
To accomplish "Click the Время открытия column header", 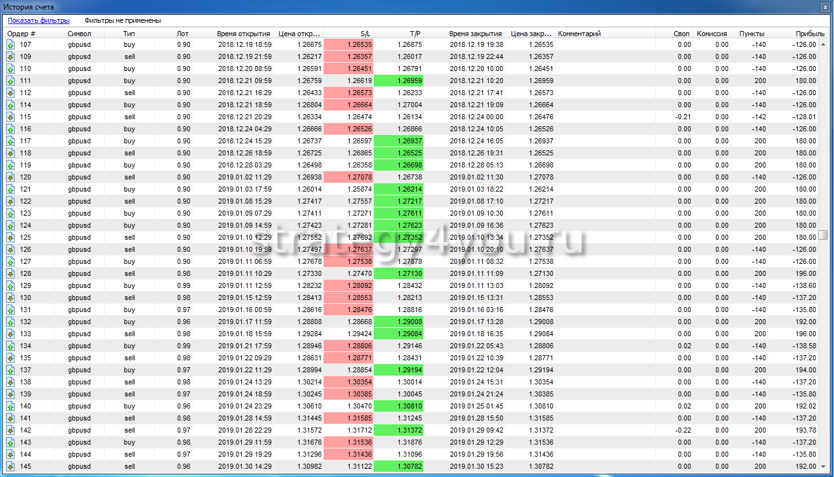I will click(243, 34).
